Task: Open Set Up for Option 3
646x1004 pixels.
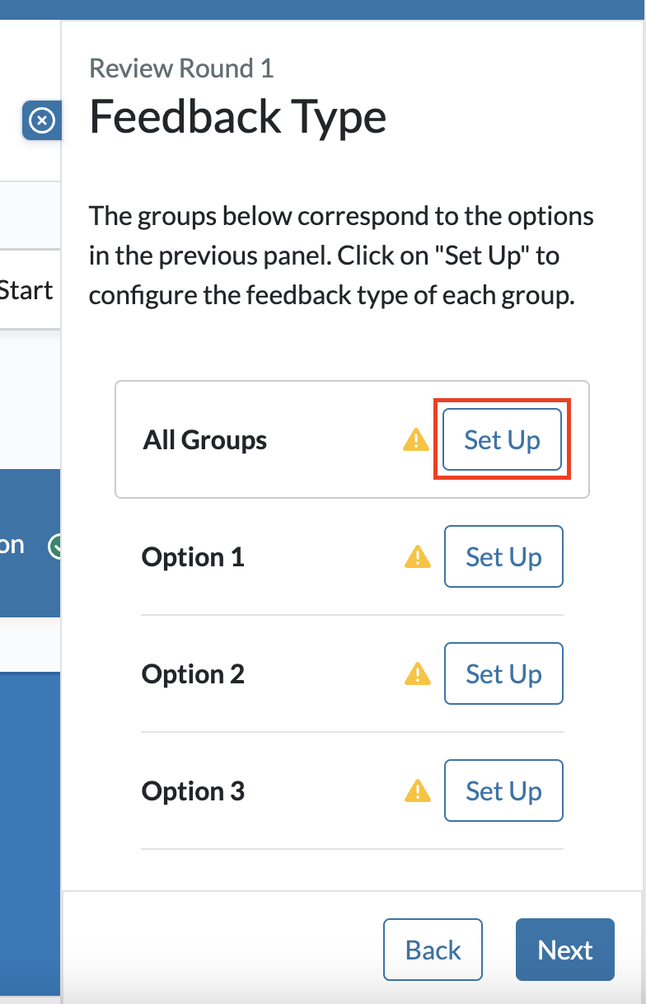Action: point(503,791)
